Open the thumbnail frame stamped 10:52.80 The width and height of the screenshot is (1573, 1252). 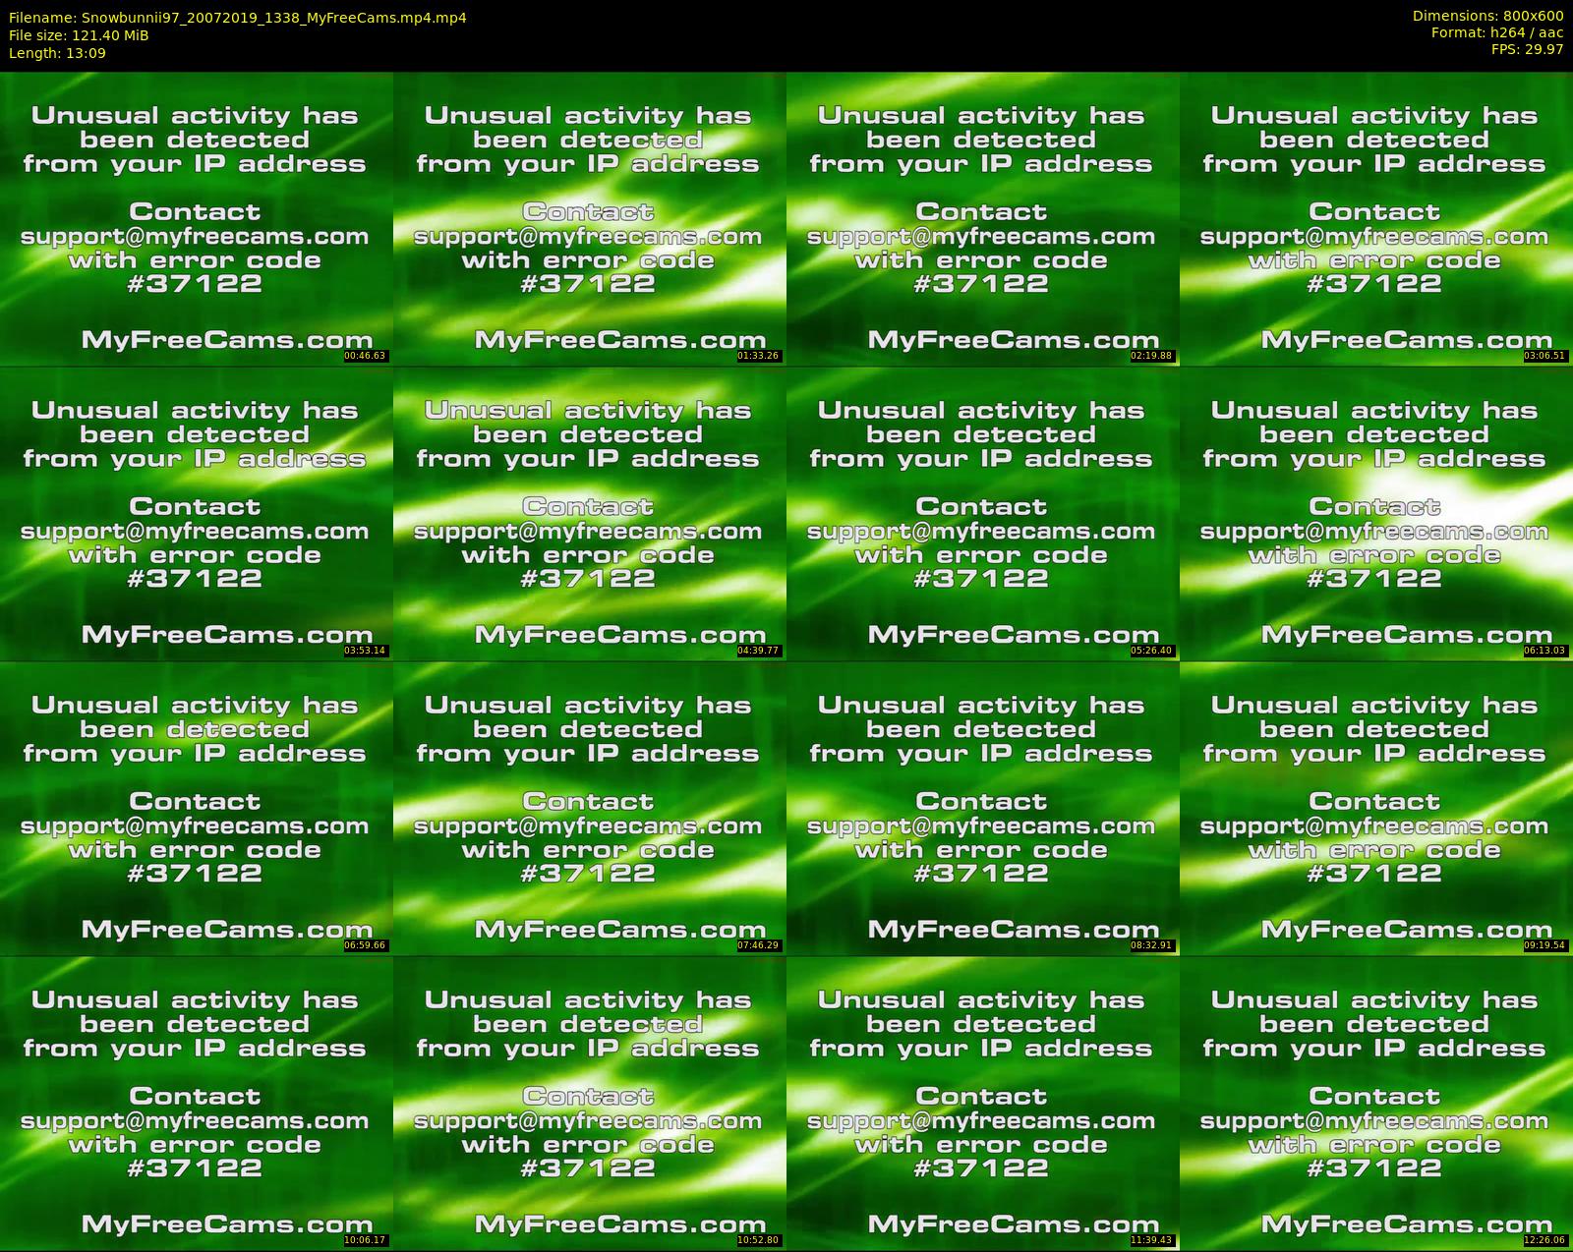(x=590, y=1103)
